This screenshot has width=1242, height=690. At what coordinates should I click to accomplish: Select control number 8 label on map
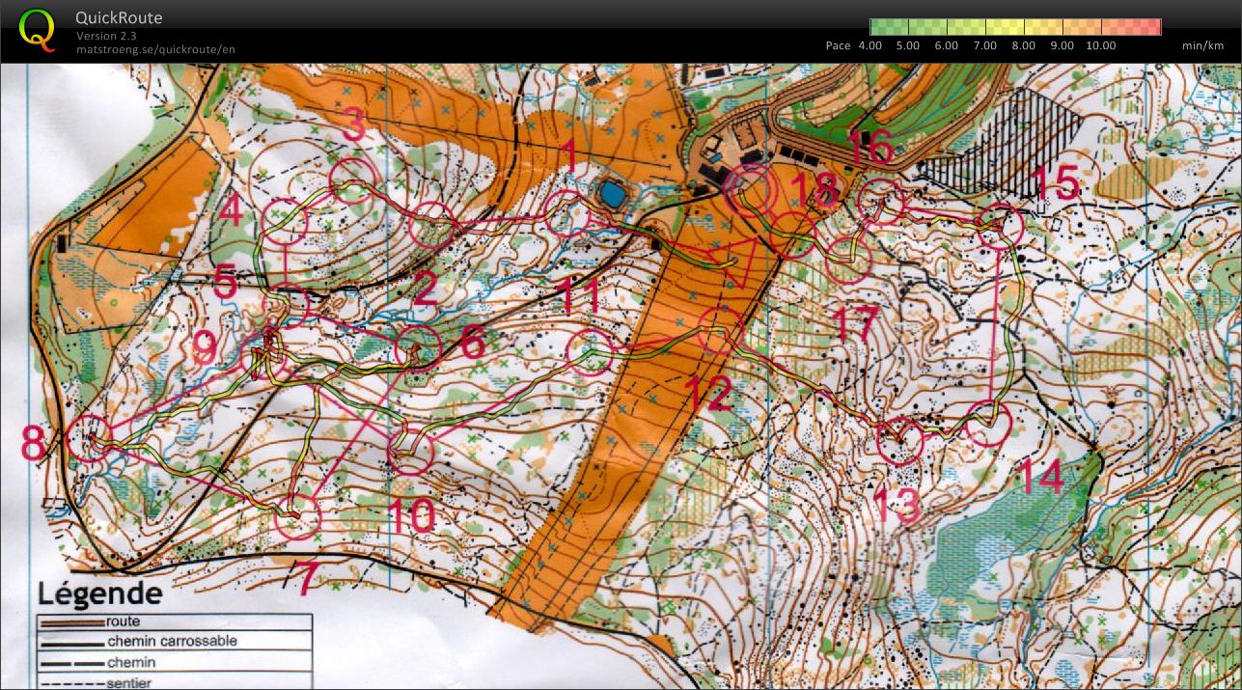tap(33, 445)
